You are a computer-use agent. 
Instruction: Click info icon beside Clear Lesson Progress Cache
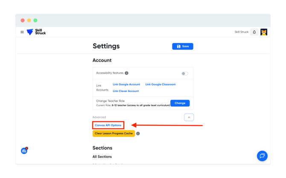coord(138,133)
